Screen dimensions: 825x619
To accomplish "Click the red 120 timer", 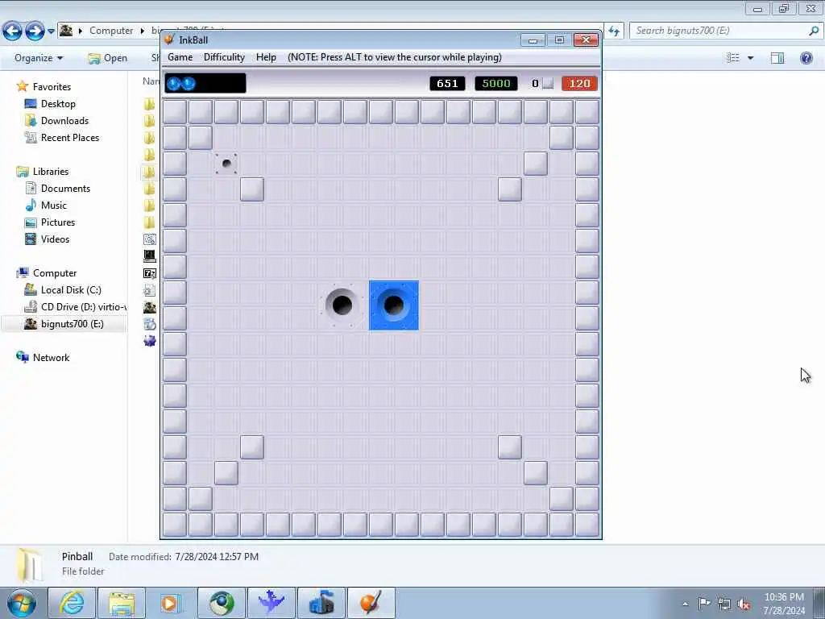I will coord(579,83).
